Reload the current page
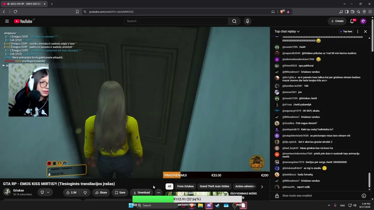 (15, 12)
